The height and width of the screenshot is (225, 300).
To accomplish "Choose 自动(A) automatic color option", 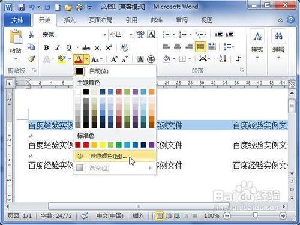I will tap(115, 71).
